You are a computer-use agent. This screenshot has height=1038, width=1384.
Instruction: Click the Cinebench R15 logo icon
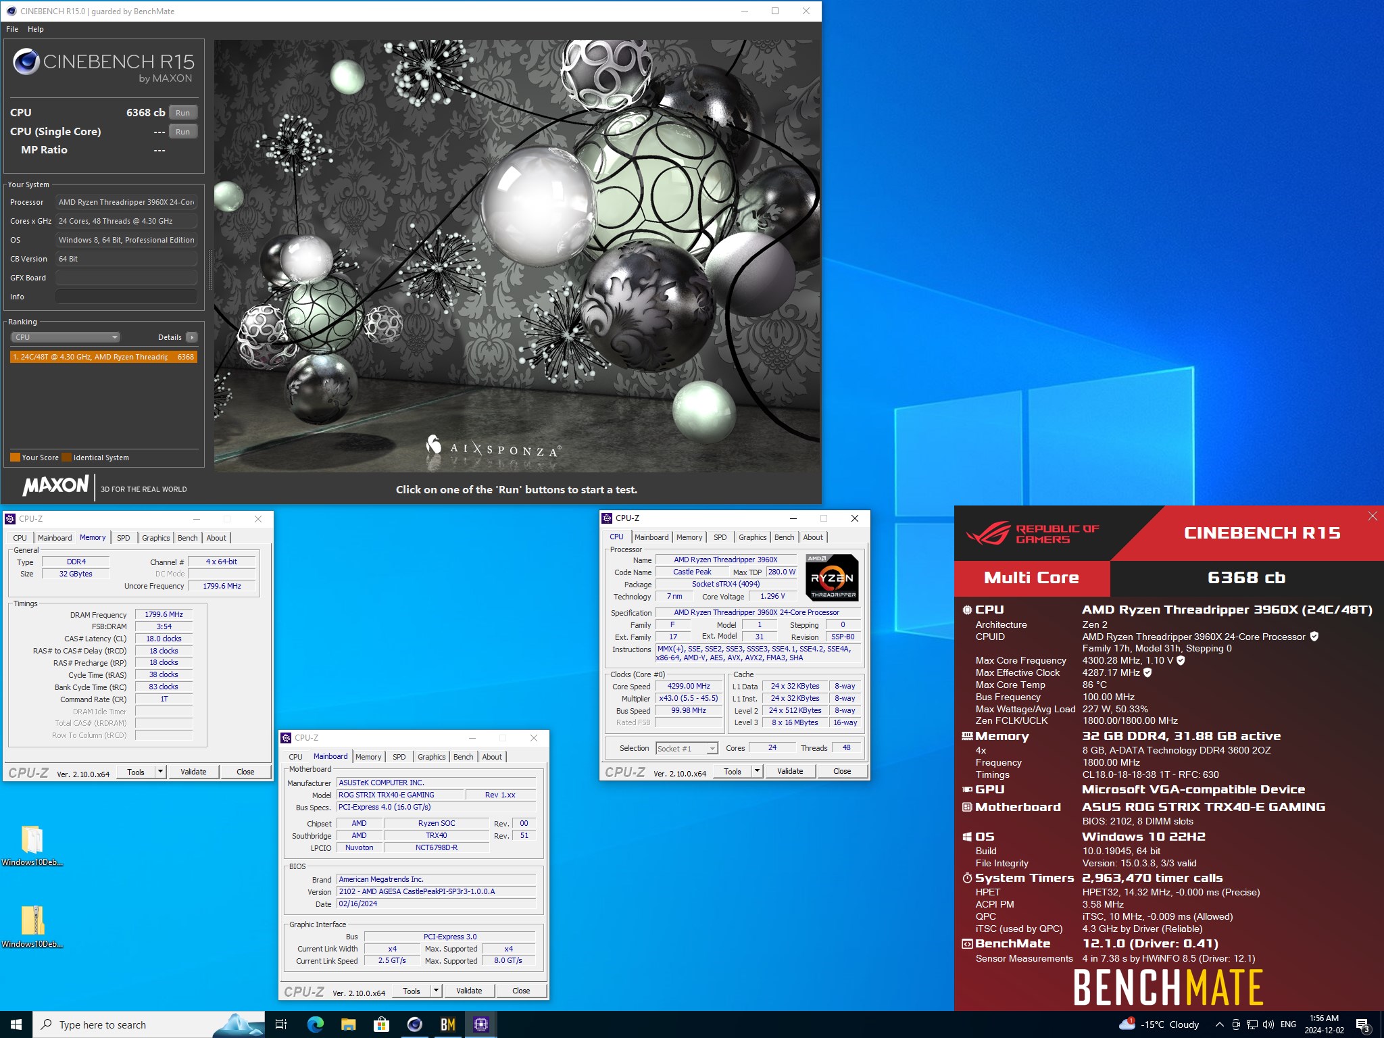pyautogui.click(x=26, y=62)
